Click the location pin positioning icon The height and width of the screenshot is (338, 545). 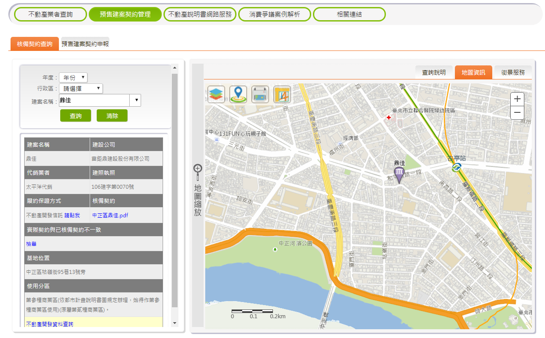238,94
